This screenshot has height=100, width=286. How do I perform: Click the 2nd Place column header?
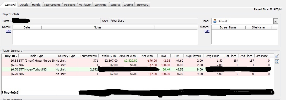click(246, 56)
